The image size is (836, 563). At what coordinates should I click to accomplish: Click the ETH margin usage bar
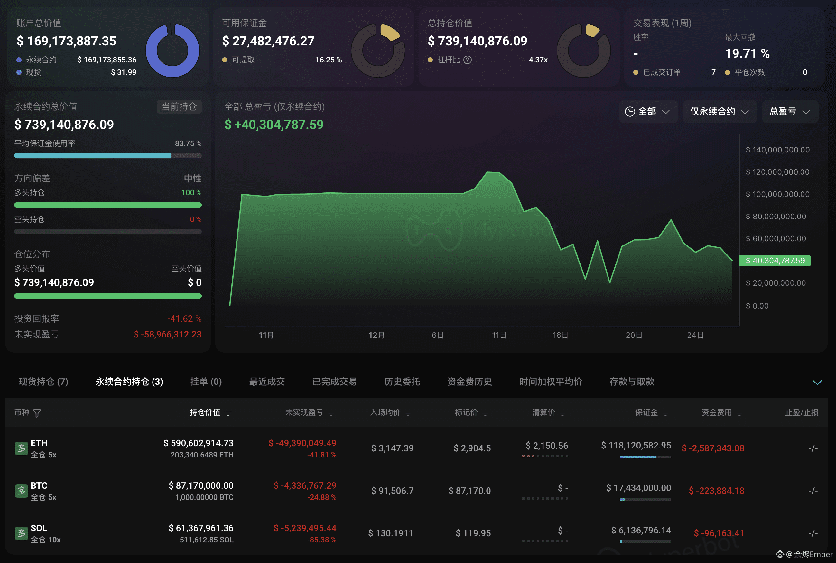645,457
